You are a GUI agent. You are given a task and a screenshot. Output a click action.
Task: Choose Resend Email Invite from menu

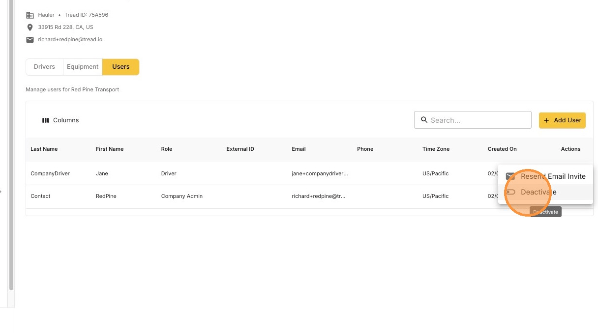tap(545, 176)
